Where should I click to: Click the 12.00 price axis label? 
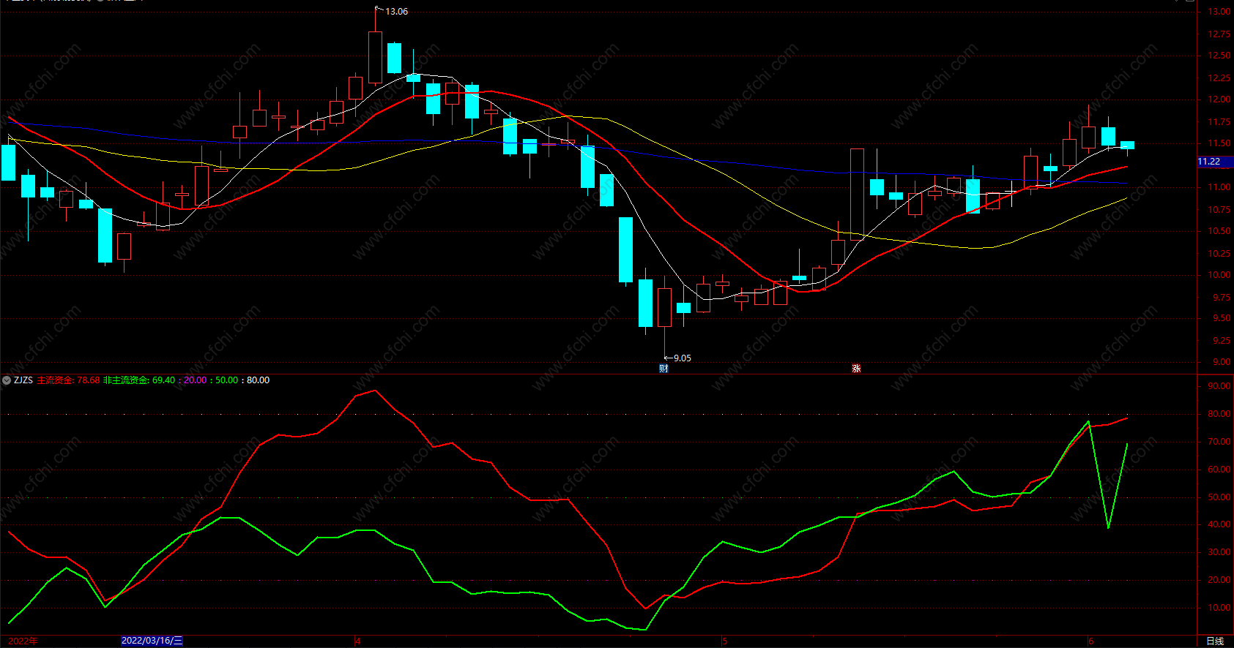coord(1219,99)
